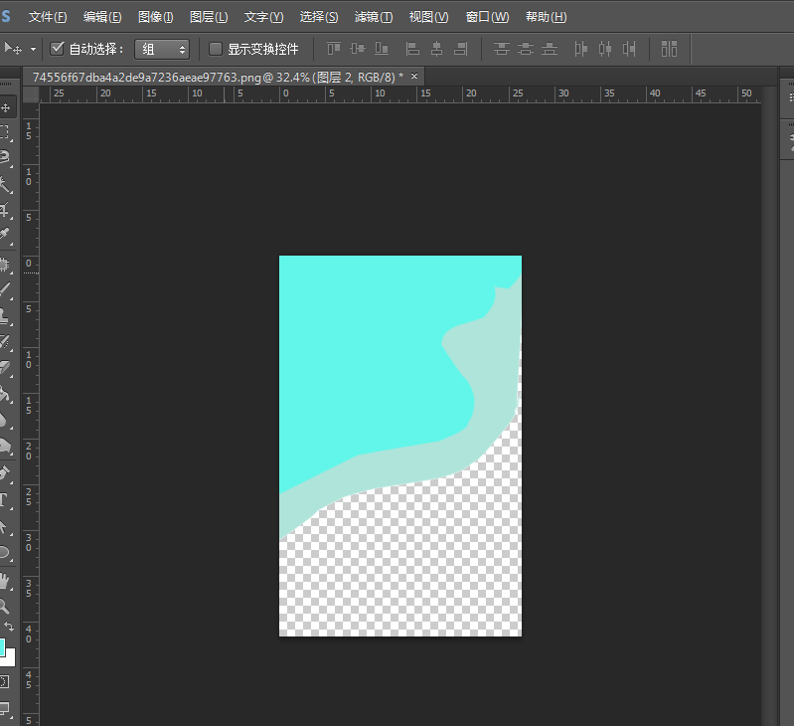Align horizontal centers of layers
794x726 pixels.
436,49
